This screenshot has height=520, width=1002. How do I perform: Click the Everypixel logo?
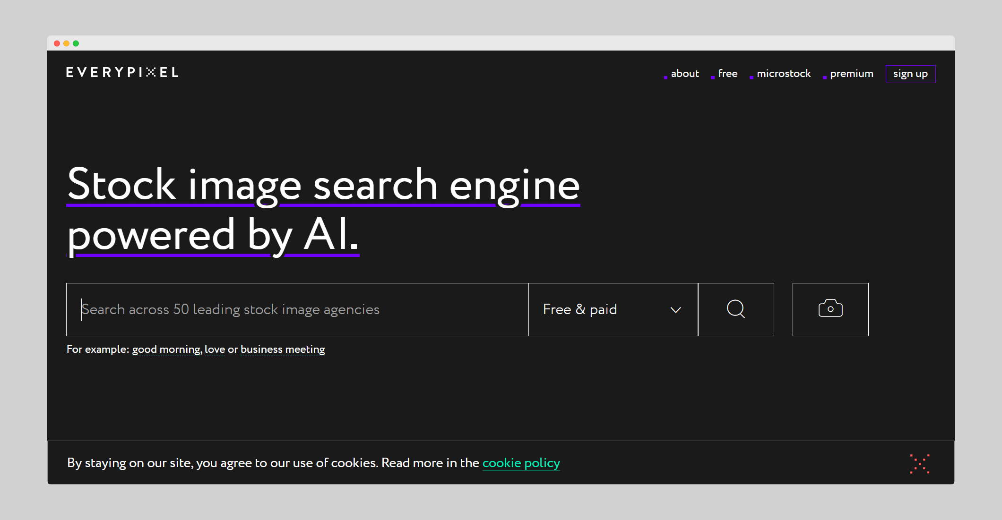click(122, 72)
